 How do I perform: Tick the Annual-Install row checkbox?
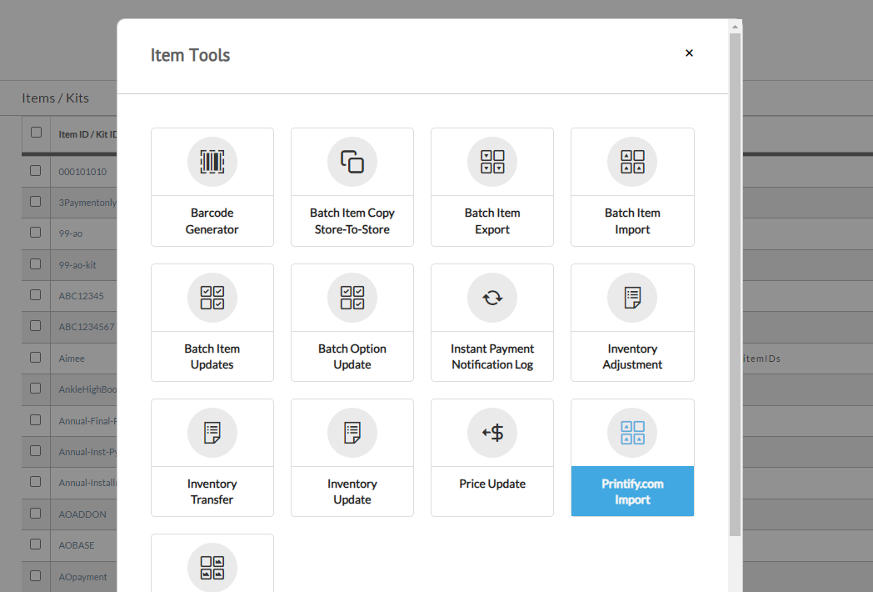point(36,482)
